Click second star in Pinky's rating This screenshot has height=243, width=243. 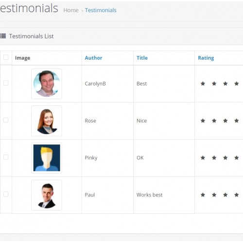click(x=214, y=157)
